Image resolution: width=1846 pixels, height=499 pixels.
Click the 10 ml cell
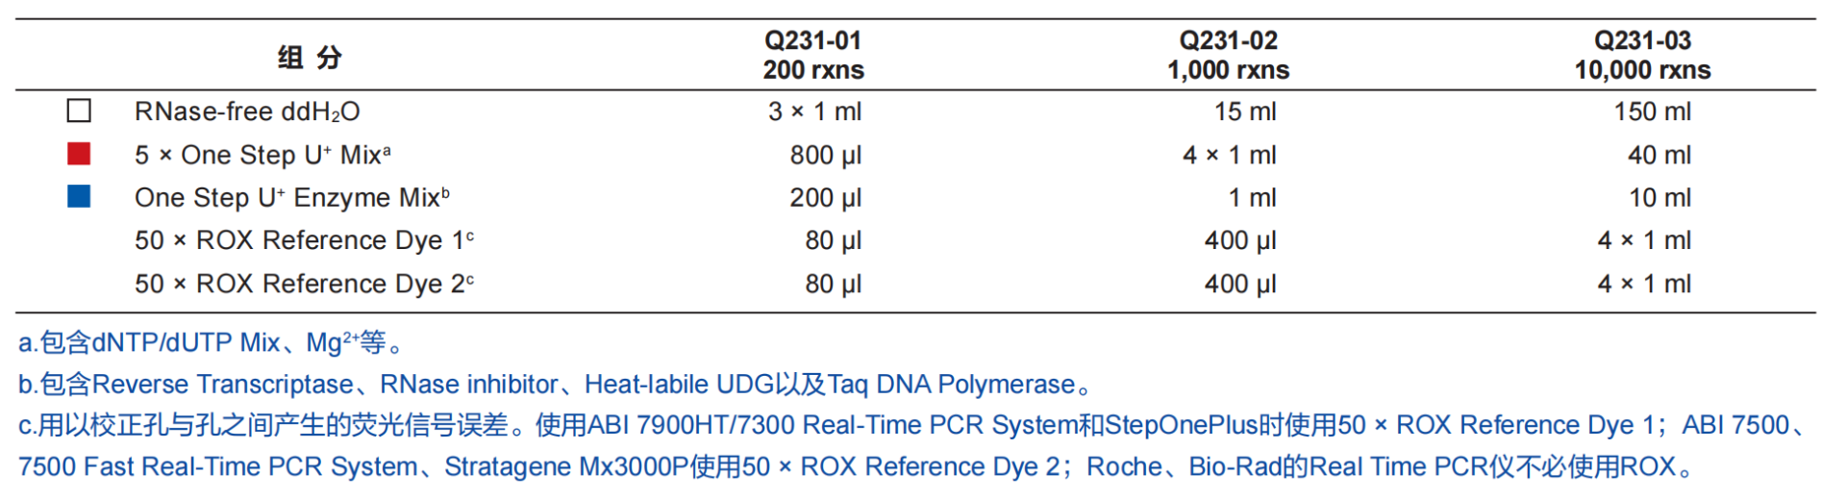click(1659, 197)
